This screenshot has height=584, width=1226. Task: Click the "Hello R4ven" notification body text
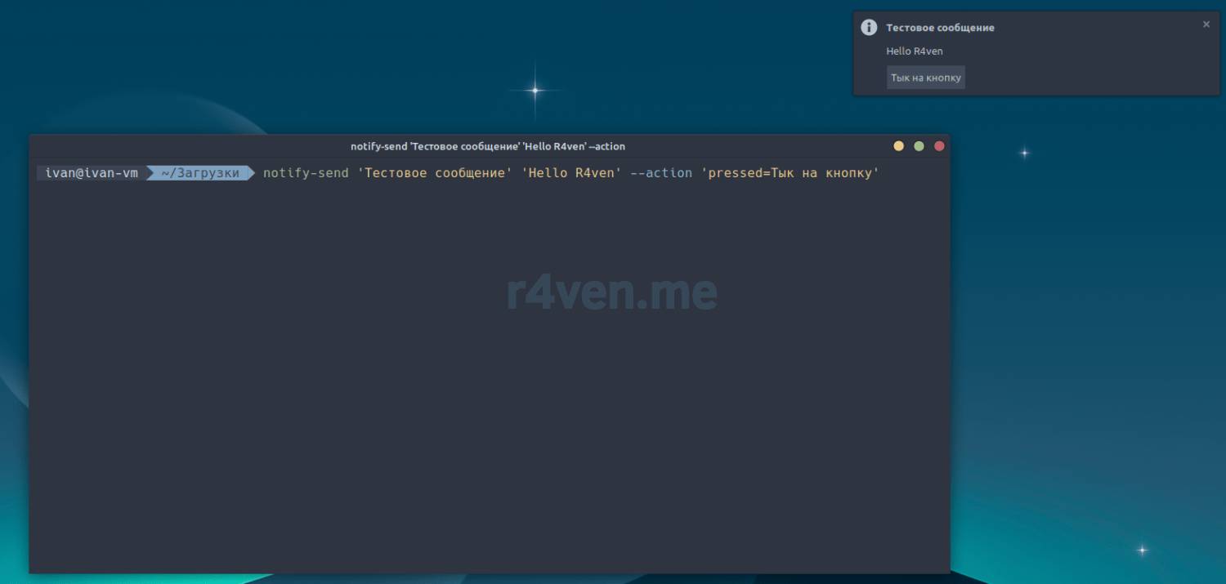tap(915, 51)
